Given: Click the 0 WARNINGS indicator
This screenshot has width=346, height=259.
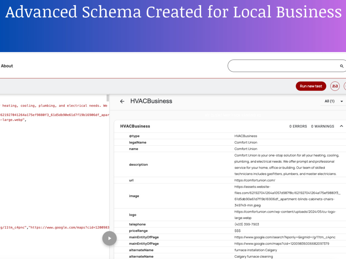Looking at the screenshot, I should pyautogui.click(x=322, y=126).
